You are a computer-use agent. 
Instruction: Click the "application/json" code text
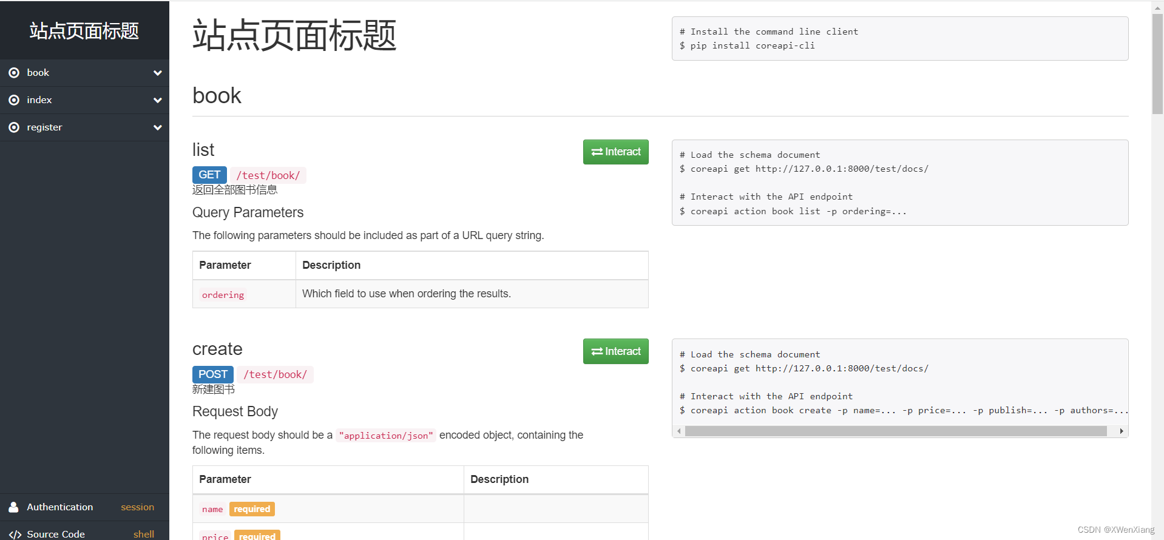386,436
